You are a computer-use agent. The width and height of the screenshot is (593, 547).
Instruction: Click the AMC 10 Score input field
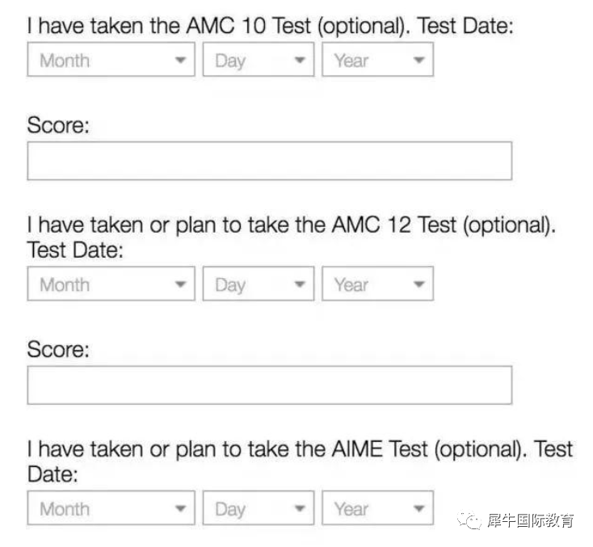[x=270, y=161]
